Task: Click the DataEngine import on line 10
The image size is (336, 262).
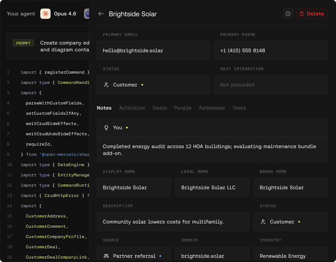Action: click(71, 165)
